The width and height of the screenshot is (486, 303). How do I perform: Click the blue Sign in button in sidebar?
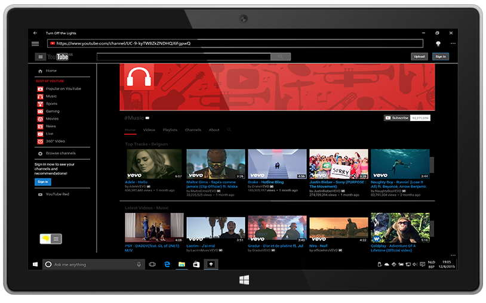point(43,182)
